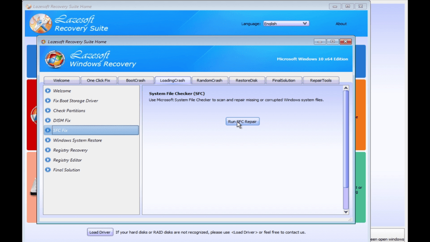Click the arrow icon beside Fix Boot Storage Driver

pyautogui.click(x=48, y=100)
